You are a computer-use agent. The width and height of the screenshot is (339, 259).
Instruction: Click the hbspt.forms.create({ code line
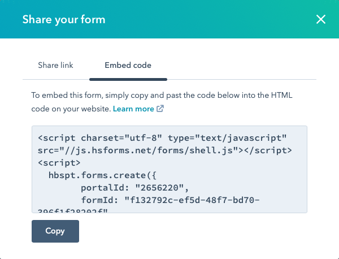(x=102, y=175)
